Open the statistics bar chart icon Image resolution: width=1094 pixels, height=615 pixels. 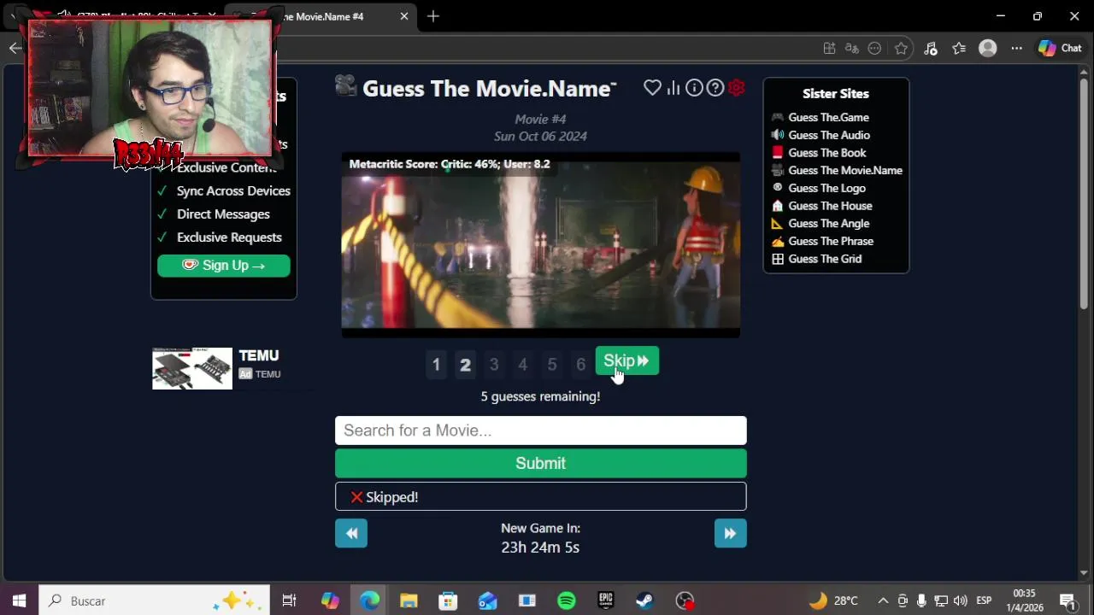point(673,87)
